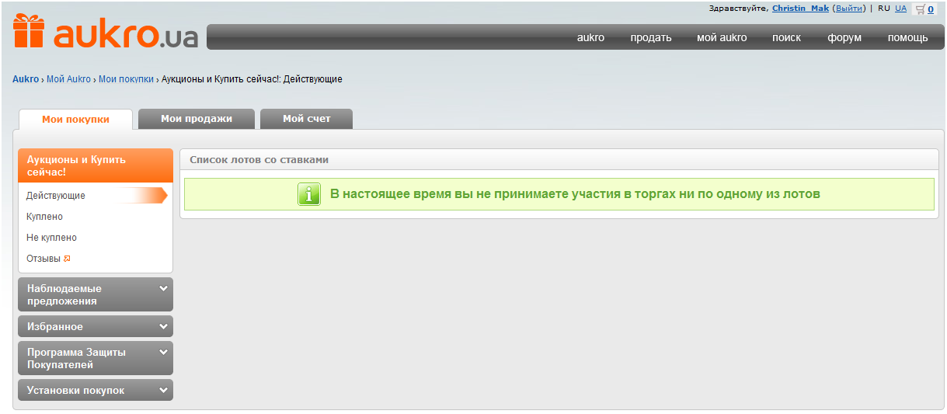Expand the Установки покупок section

coord(96,390)
